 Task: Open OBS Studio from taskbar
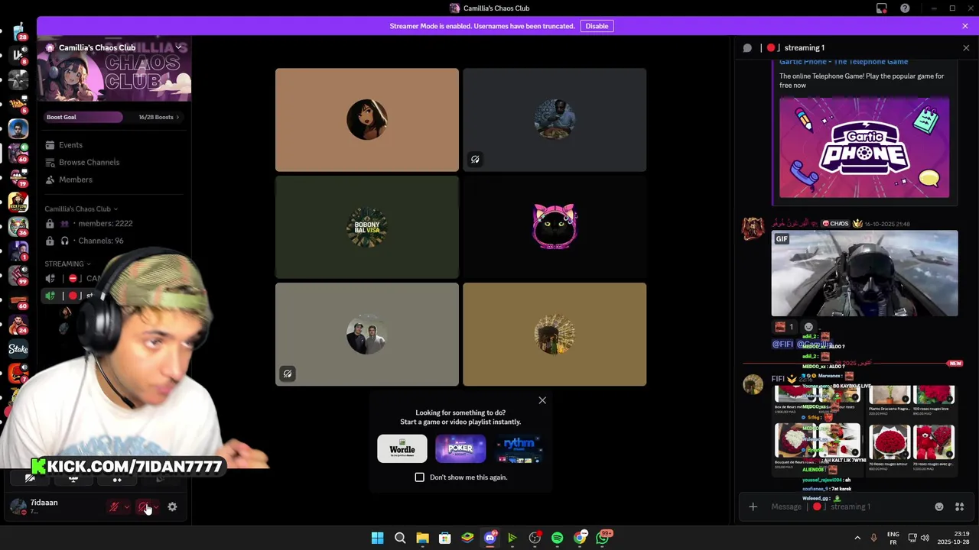(x=535, y=538)
